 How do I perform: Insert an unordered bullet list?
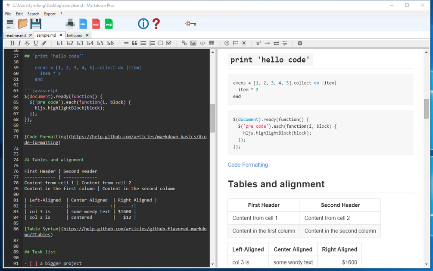click(143, 43)
